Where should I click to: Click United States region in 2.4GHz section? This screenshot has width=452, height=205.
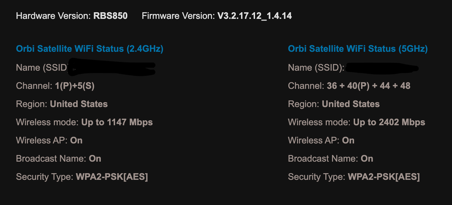(x=79, y=104)
